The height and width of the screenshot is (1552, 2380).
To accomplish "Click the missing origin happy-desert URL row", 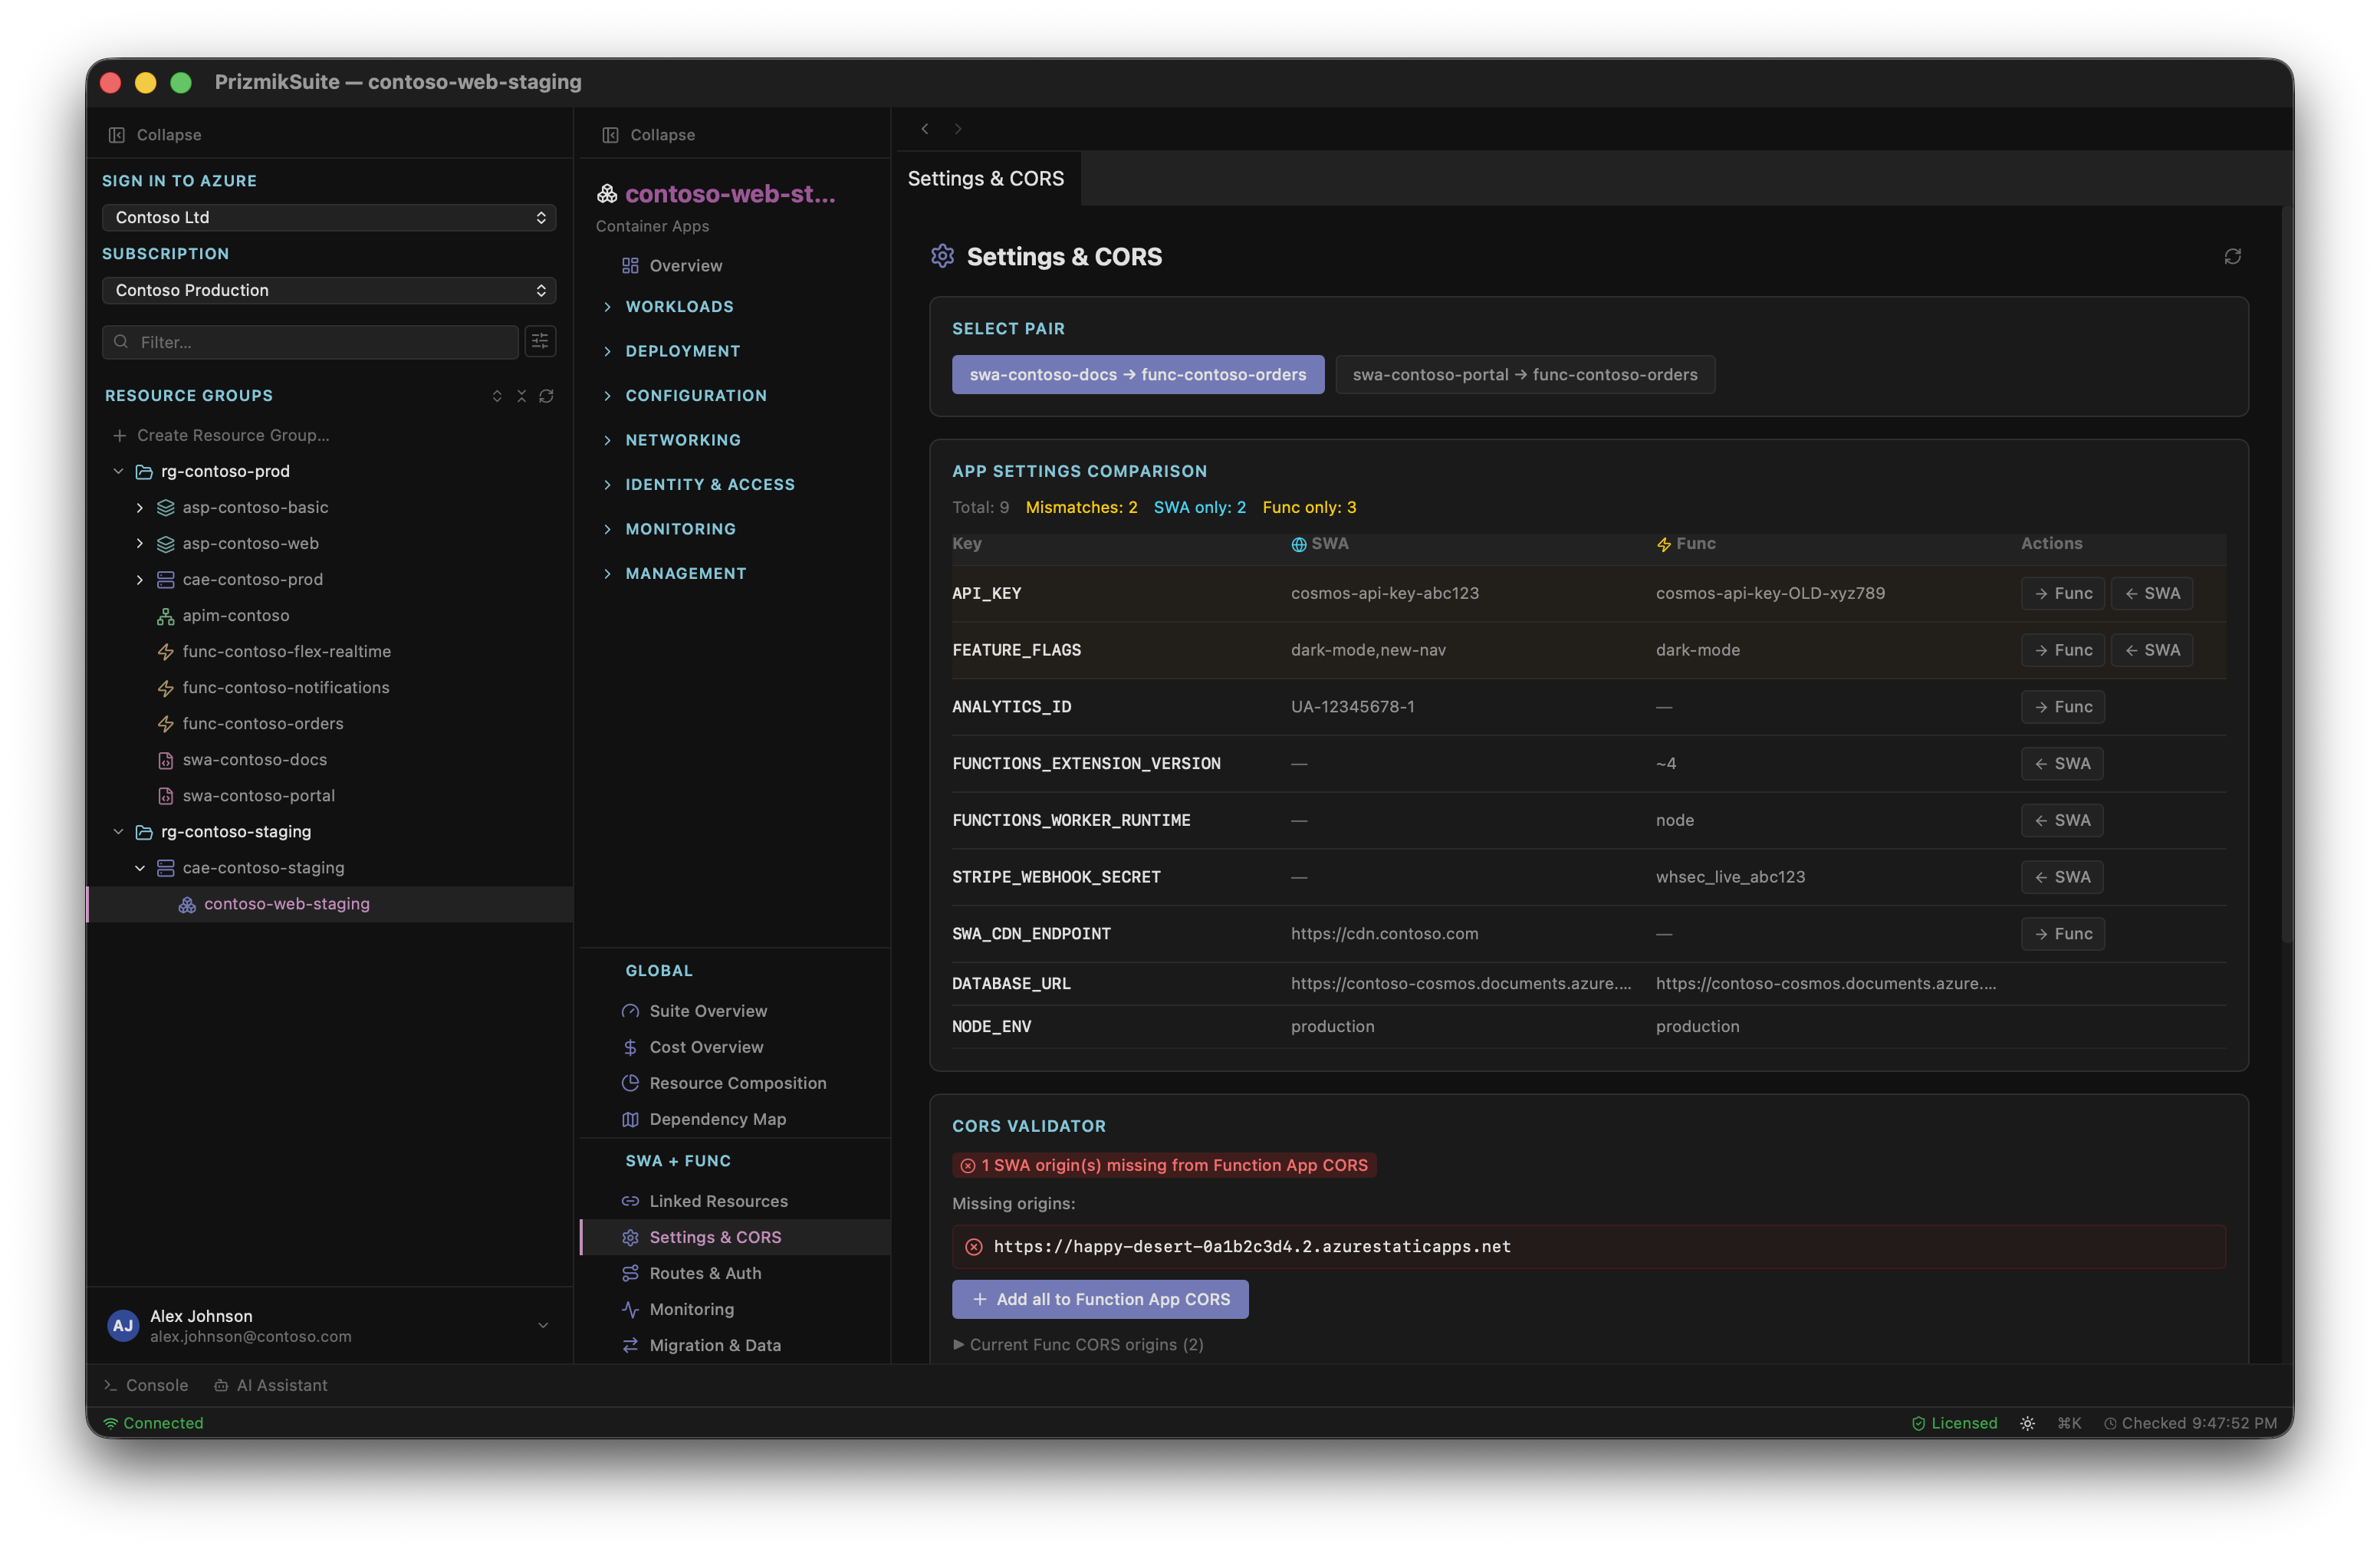I will coord(1588,1246).
